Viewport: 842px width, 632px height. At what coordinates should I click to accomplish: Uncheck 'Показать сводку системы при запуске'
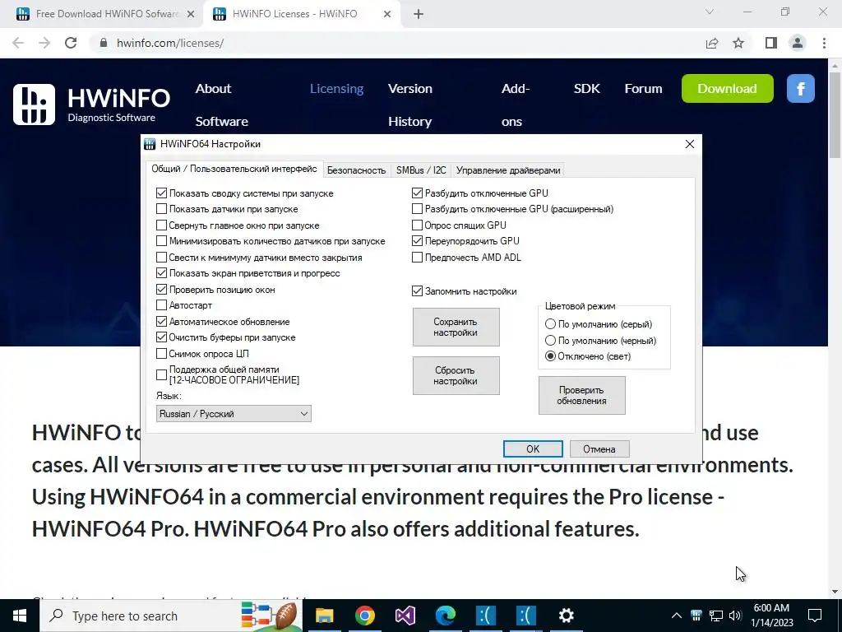coord(161,193)
